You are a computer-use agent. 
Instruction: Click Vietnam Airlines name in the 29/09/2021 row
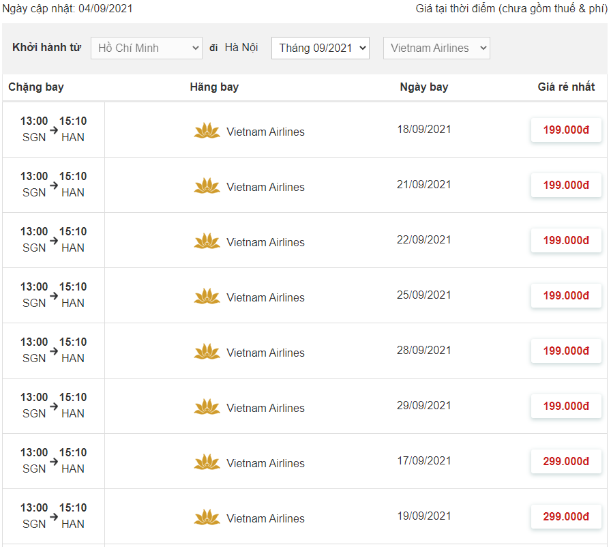[265, 409]
